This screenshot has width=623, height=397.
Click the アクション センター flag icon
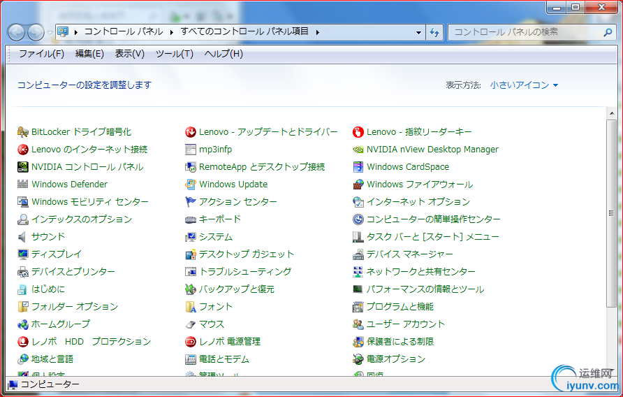click(x=191, y=202)
